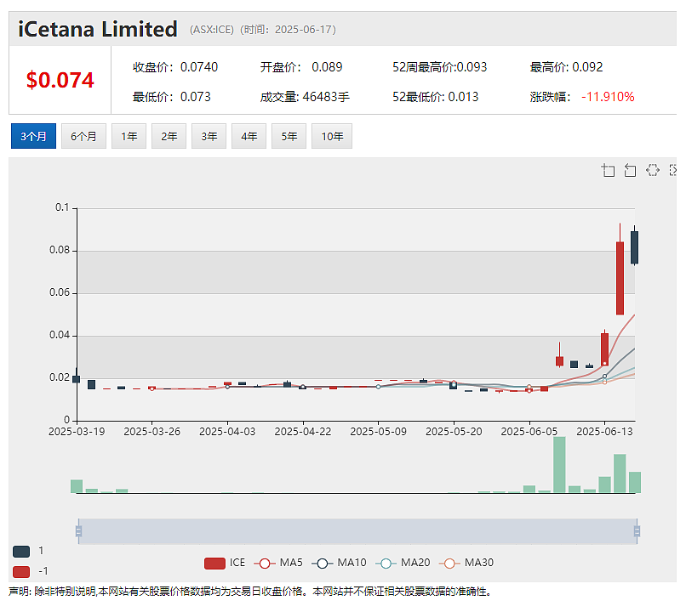Viewport: 686px width, 612px height.
Task: Click the 开盘价 value 0.089
Action: pos(327,67)
